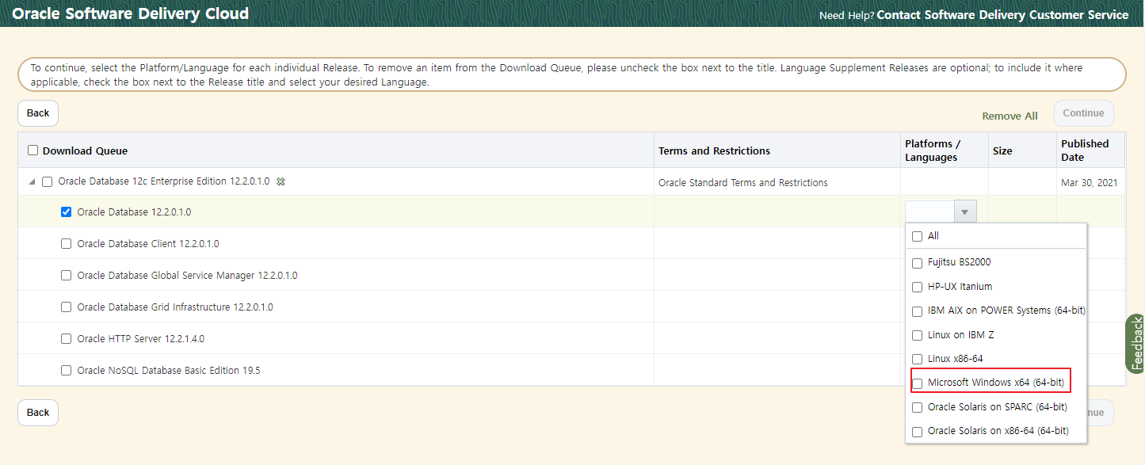Check Fujitsu BS2000 platform option
The image size is (1145, 465).
pos(918,263)
